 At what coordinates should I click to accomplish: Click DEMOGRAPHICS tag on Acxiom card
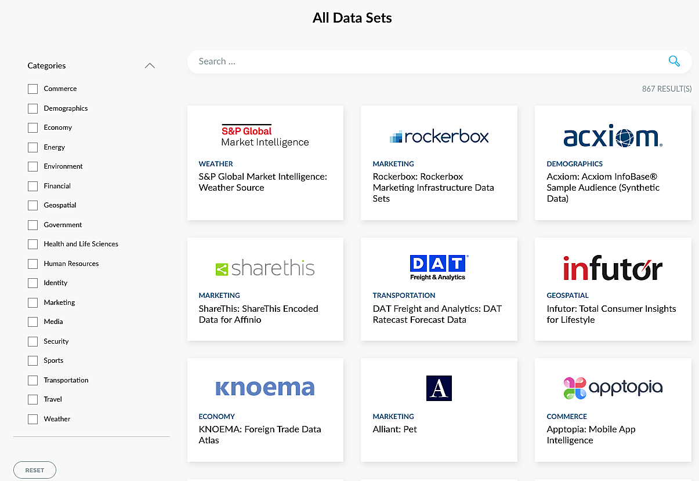pos(574,164)
